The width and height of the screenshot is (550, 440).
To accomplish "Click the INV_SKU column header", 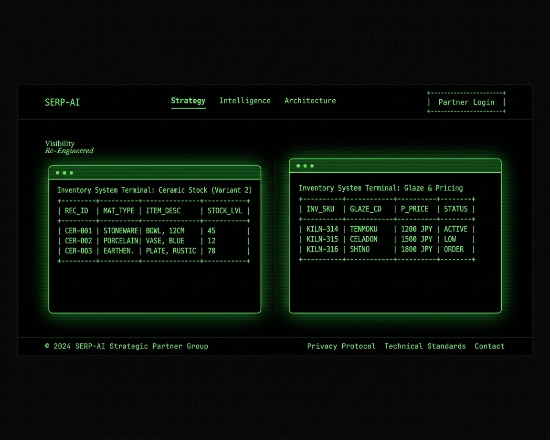I will [321, 209].
